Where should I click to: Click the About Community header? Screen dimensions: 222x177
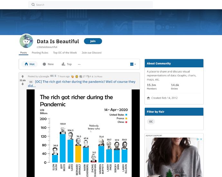pyautogui.click(x=174, y=63)
